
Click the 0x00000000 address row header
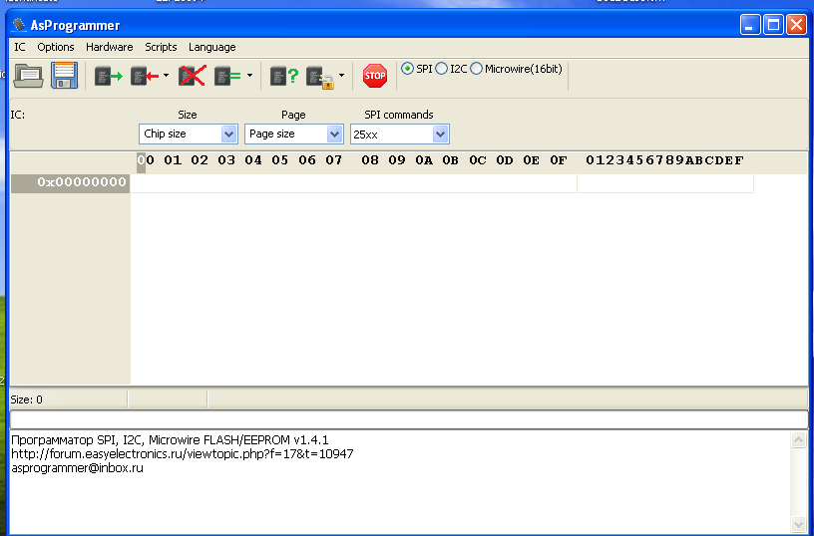[x=70, y=182]
